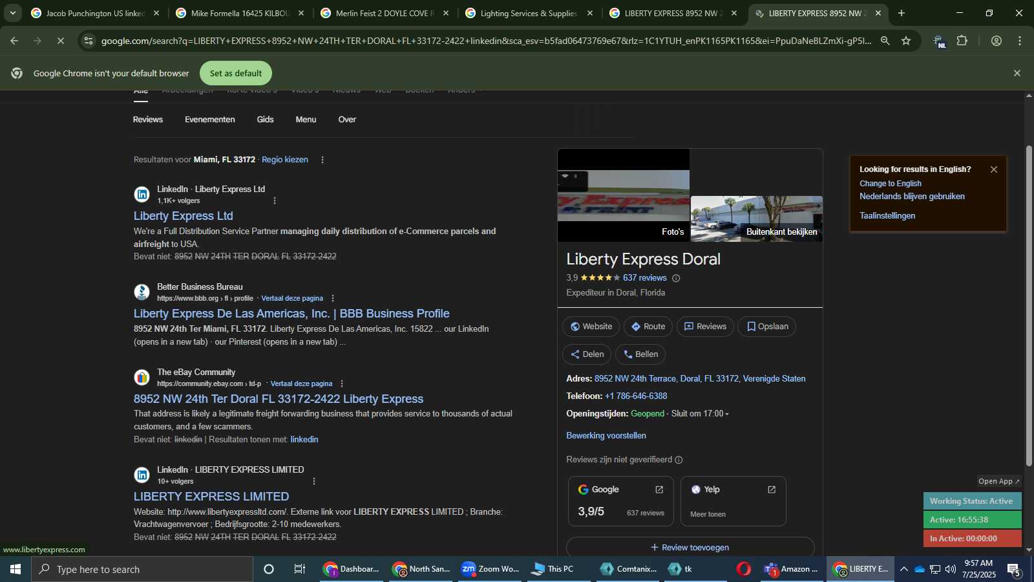The image size is (1034, 582).
Task: Open options dots beside Regio kiezen
Action: 322,160
